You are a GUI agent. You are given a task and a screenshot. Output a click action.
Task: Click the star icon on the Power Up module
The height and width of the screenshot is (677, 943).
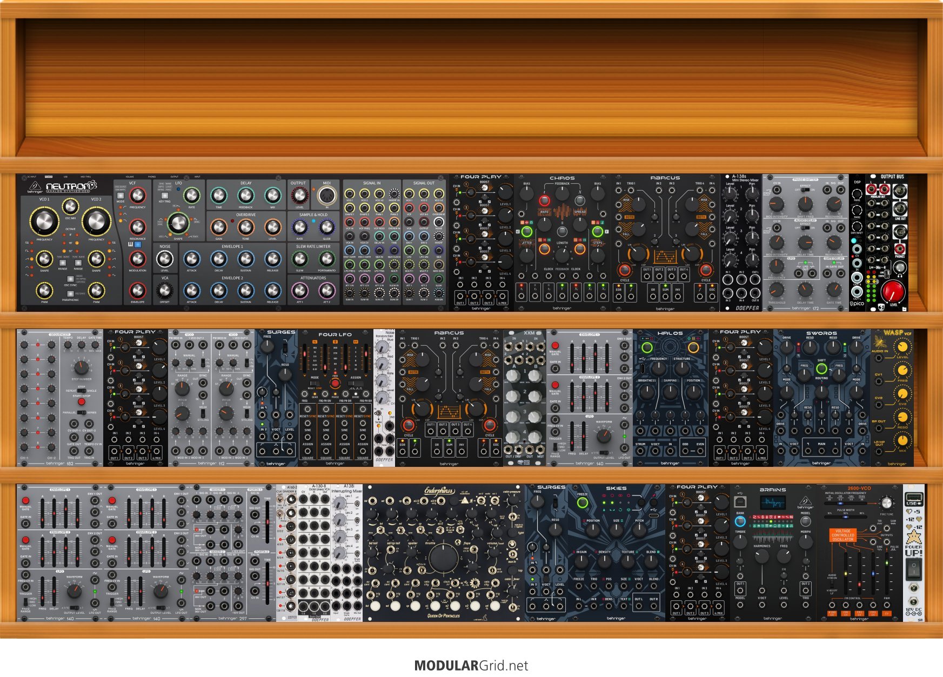coord(913,538)
